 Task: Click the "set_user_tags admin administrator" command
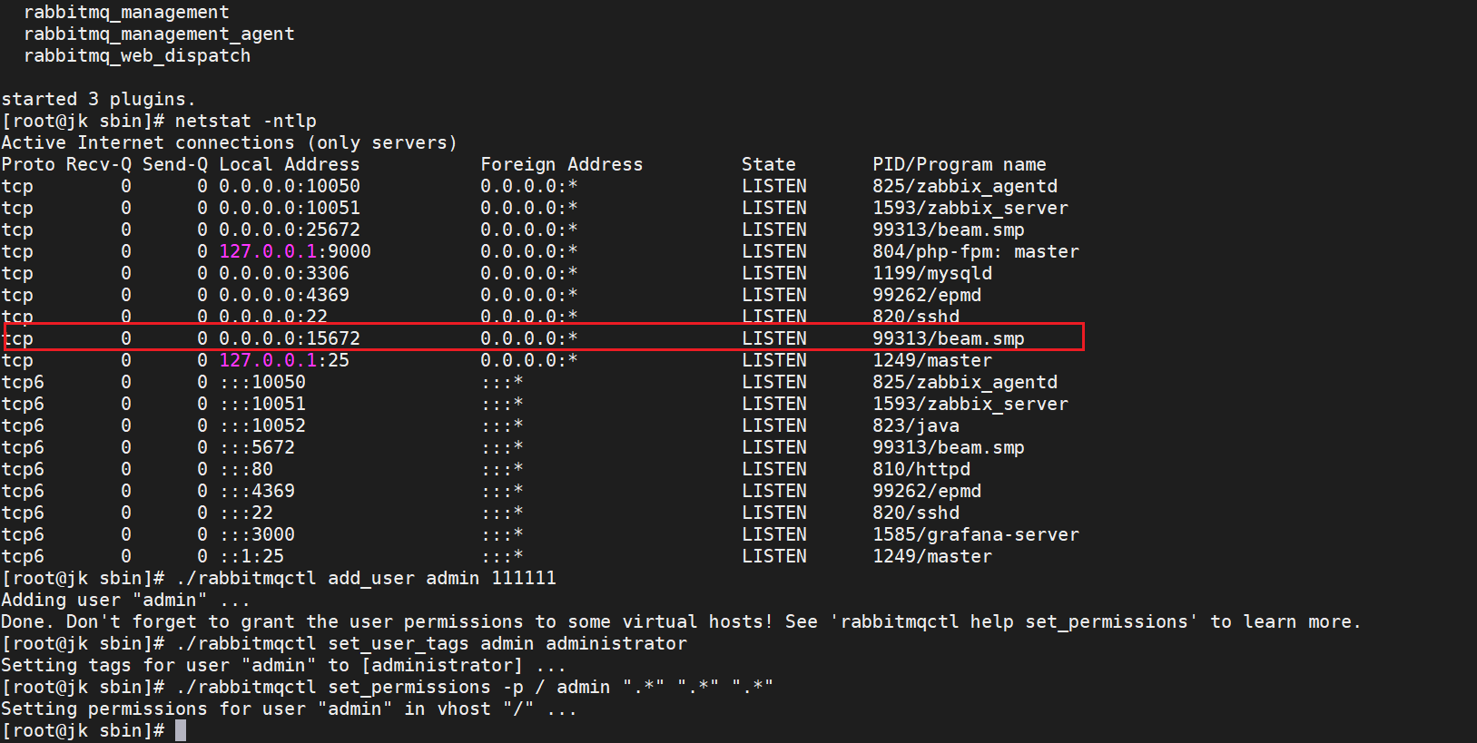tap(507, 643)
